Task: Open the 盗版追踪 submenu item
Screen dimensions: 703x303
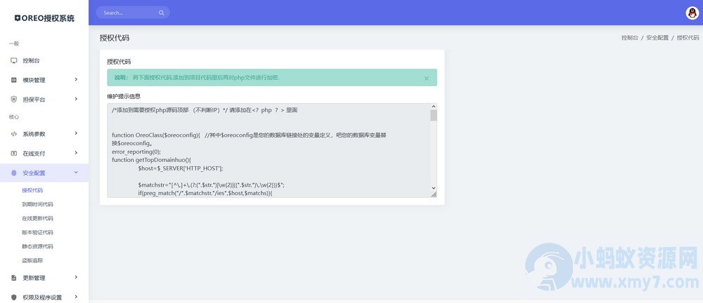Action: tap(32, 260)
